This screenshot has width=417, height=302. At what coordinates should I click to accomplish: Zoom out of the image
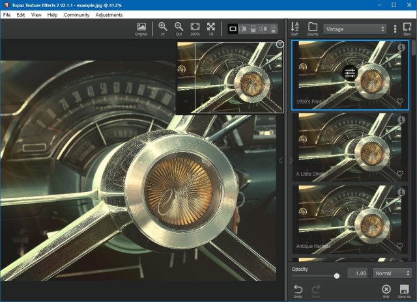(179, 29)
